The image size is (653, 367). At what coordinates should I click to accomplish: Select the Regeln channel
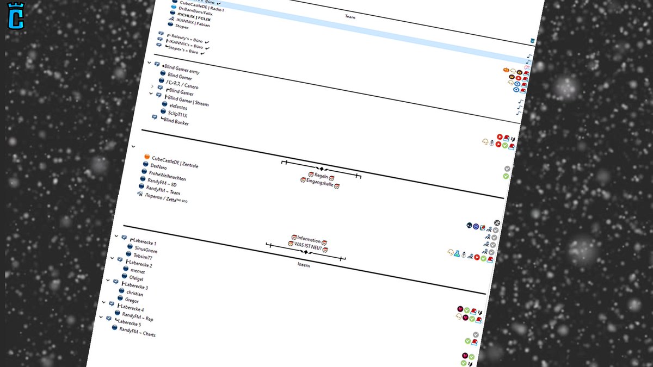[x=322, y=176]
